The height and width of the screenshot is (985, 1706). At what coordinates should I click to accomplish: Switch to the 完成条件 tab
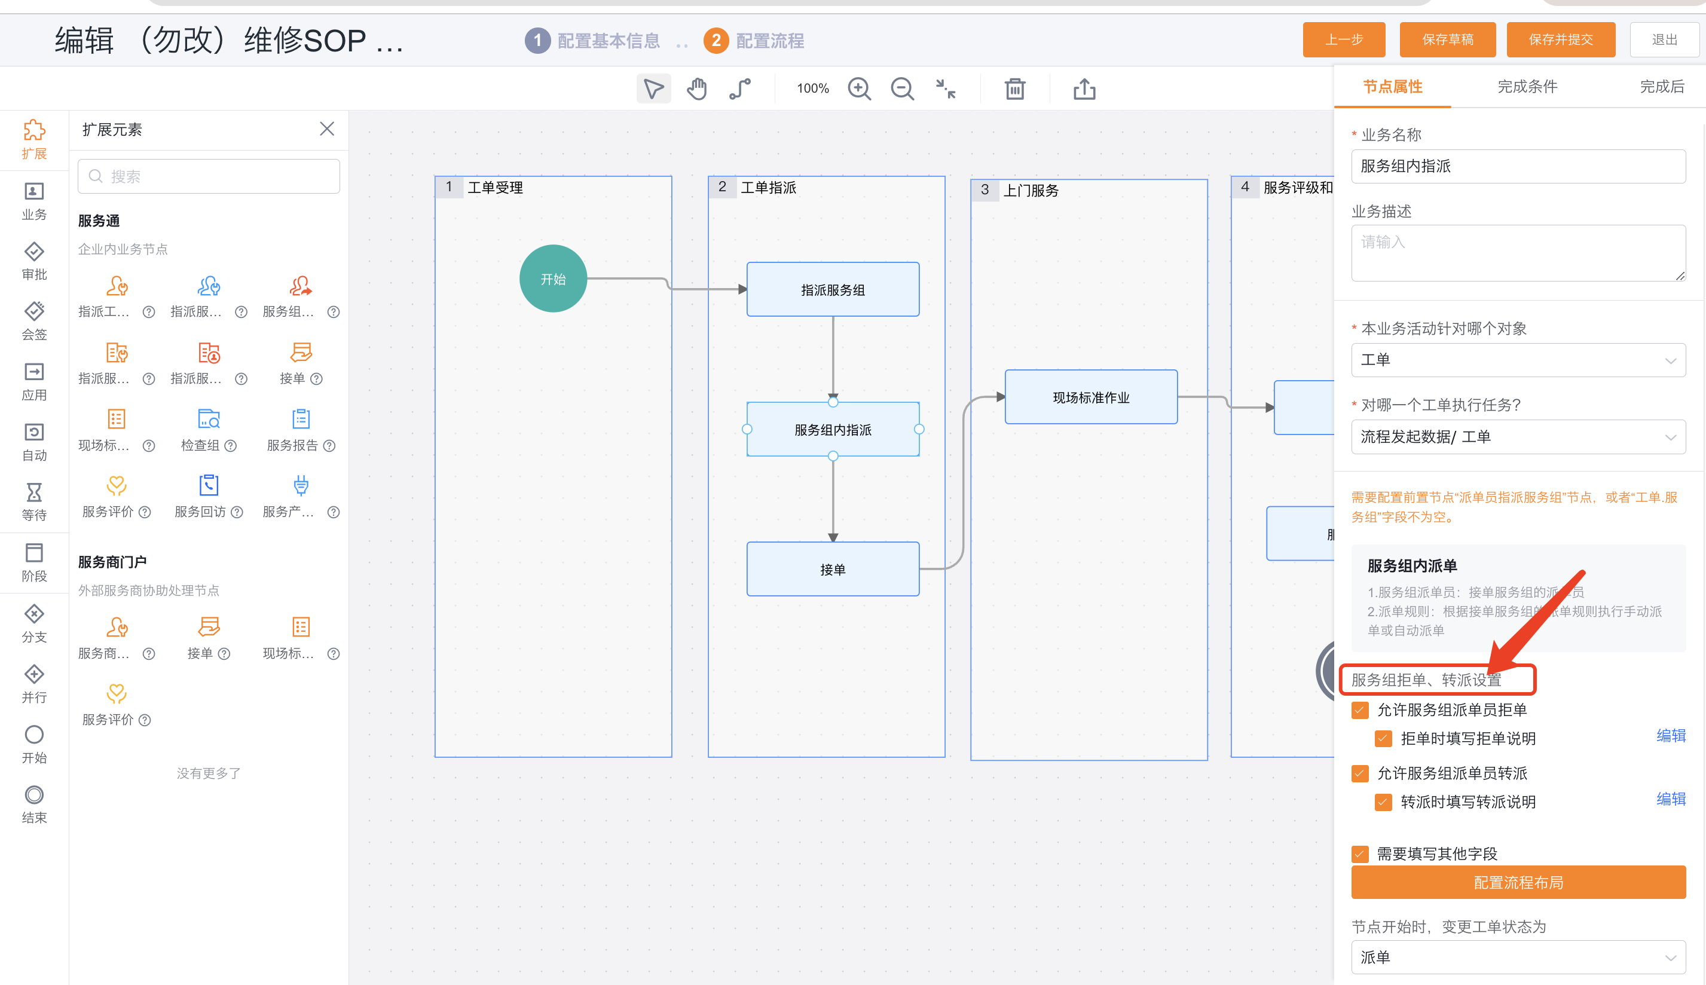point(1527,87)
